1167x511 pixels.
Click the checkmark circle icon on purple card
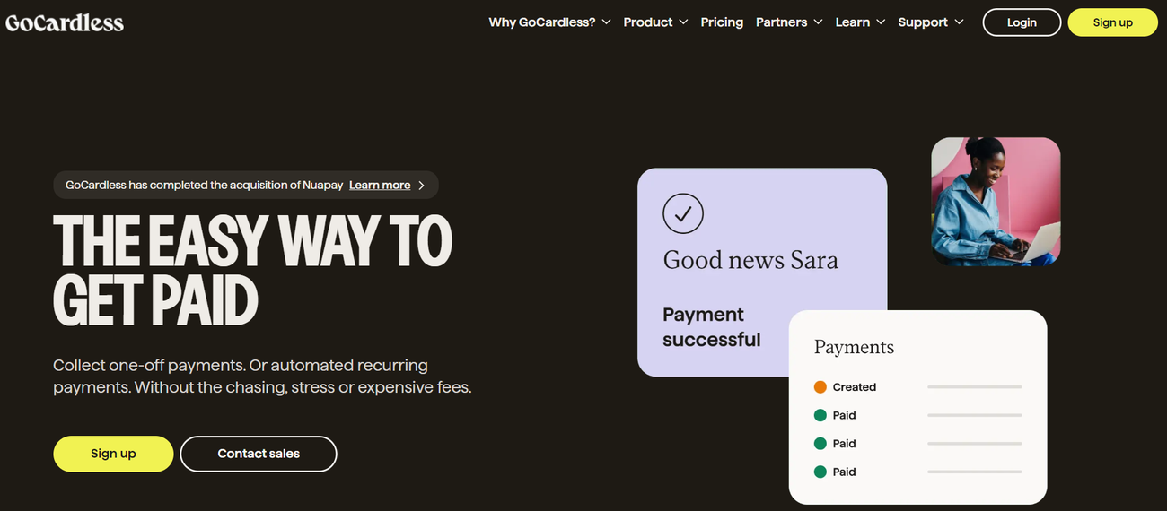click(682, 213)
